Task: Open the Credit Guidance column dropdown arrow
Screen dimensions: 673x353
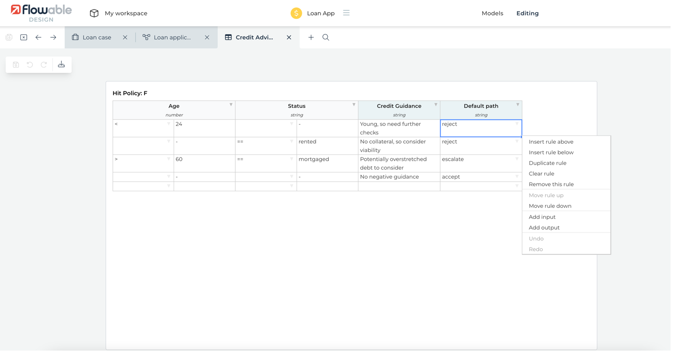Action: click(x=436, y=105)
